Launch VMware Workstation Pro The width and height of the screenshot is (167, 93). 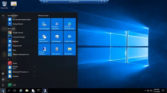pyautogui.click(x=21, y=55)
